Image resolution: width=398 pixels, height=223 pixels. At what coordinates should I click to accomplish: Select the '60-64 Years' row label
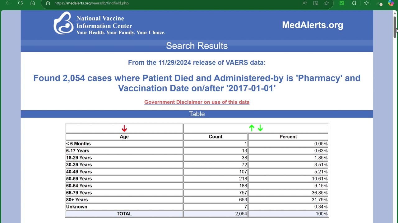click(79, 186)
